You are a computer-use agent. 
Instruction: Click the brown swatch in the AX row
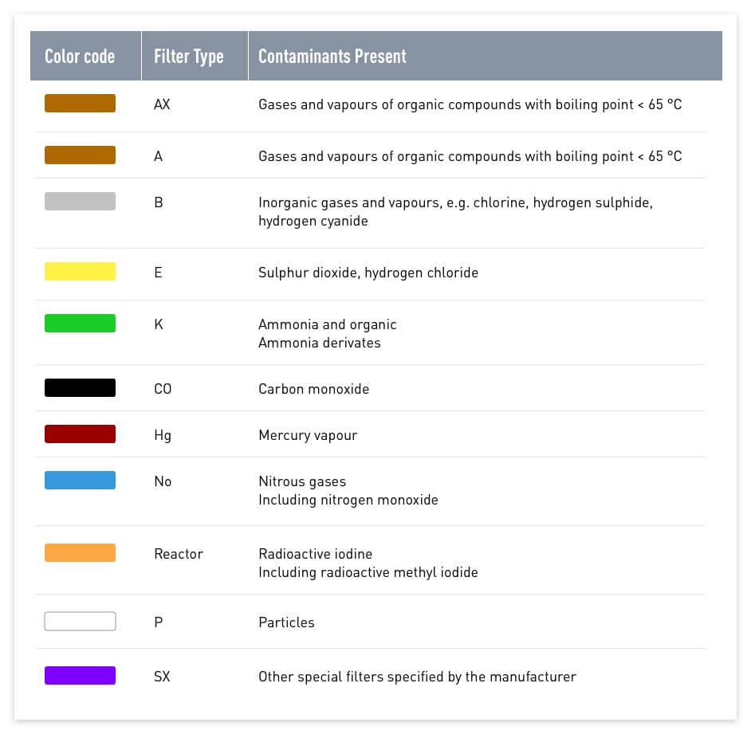[80, 104]
